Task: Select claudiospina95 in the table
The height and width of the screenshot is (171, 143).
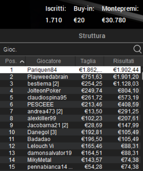Action: [70, 98]
